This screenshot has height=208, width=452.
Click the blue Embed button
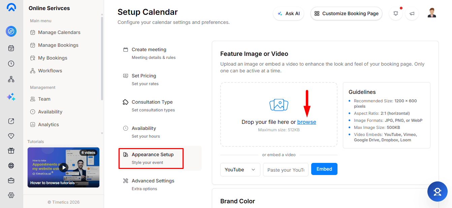[x=324, y=169]
